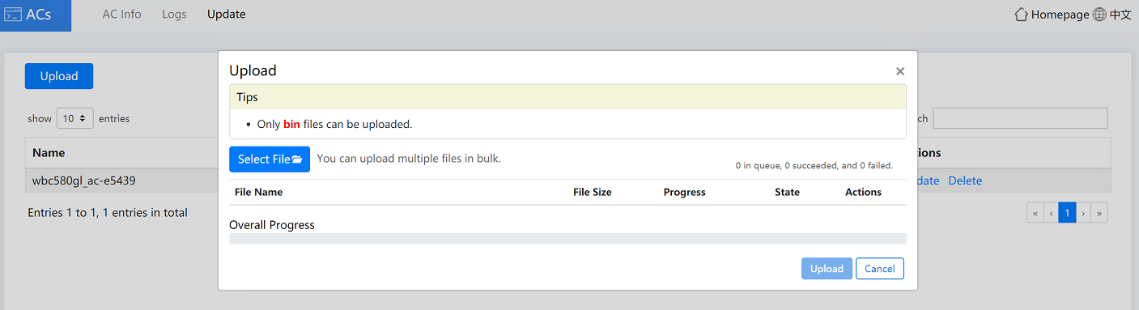Go to next page arrow
The image size is (1139, 310).
point(1084,213)
